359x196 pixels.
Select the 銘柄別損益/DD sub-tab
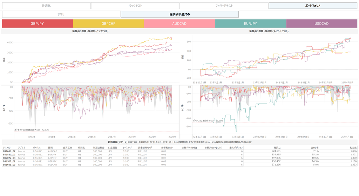coord(179,14)
